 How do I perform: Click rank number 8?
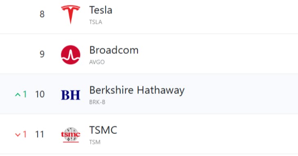tap(42, 14)
